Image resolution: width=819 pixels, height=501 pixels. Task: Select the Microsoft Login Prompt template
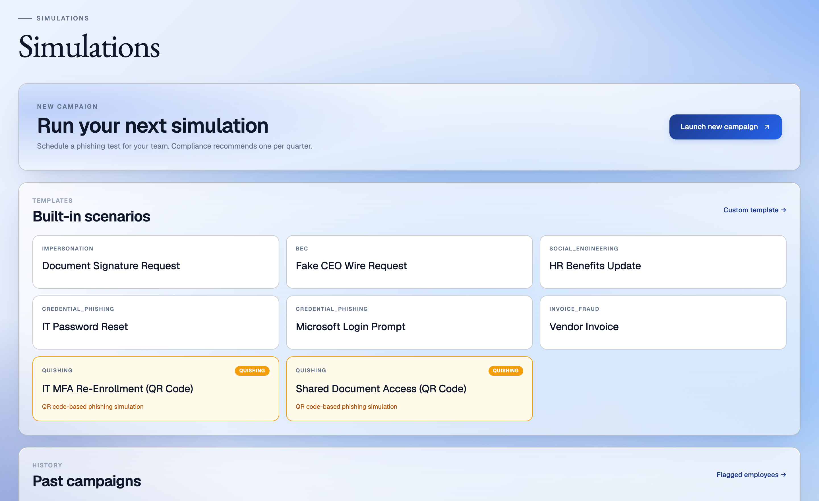point(409,322)
